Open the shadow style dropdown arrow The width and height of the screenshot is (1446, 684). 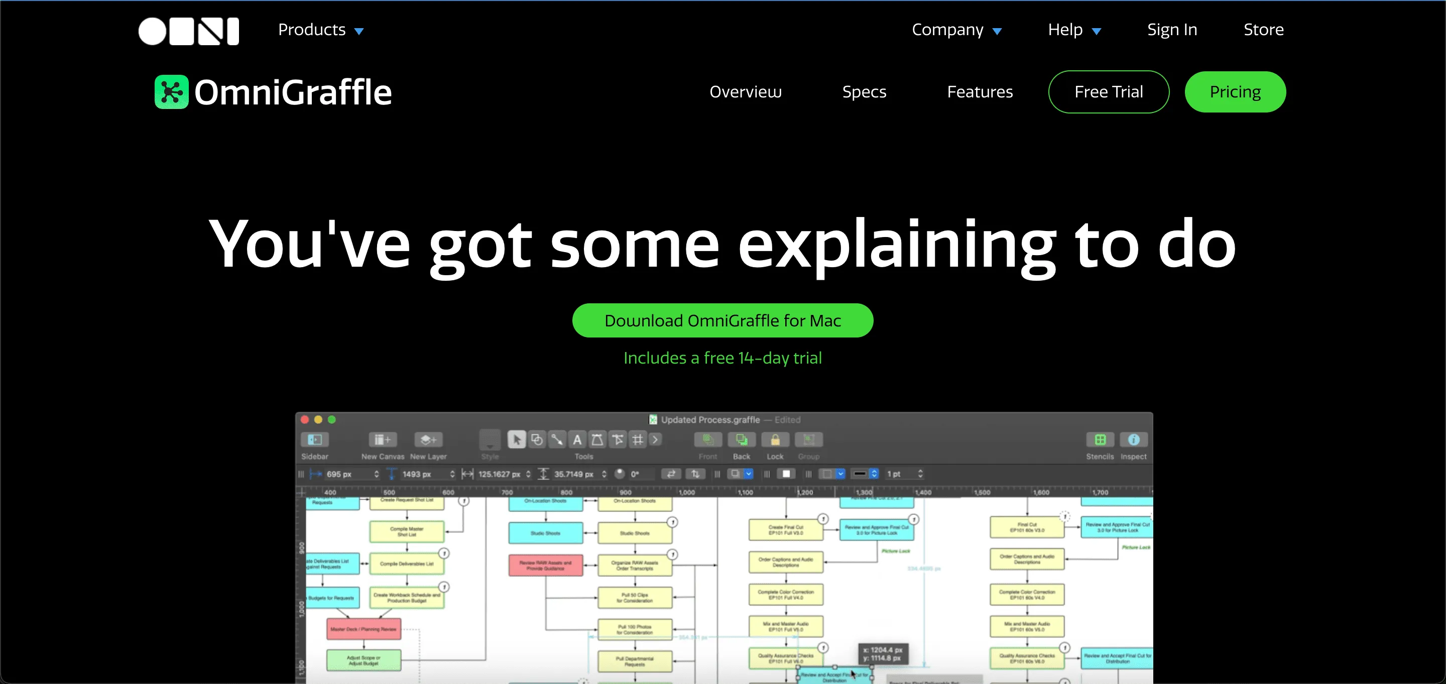coord(748,474)
